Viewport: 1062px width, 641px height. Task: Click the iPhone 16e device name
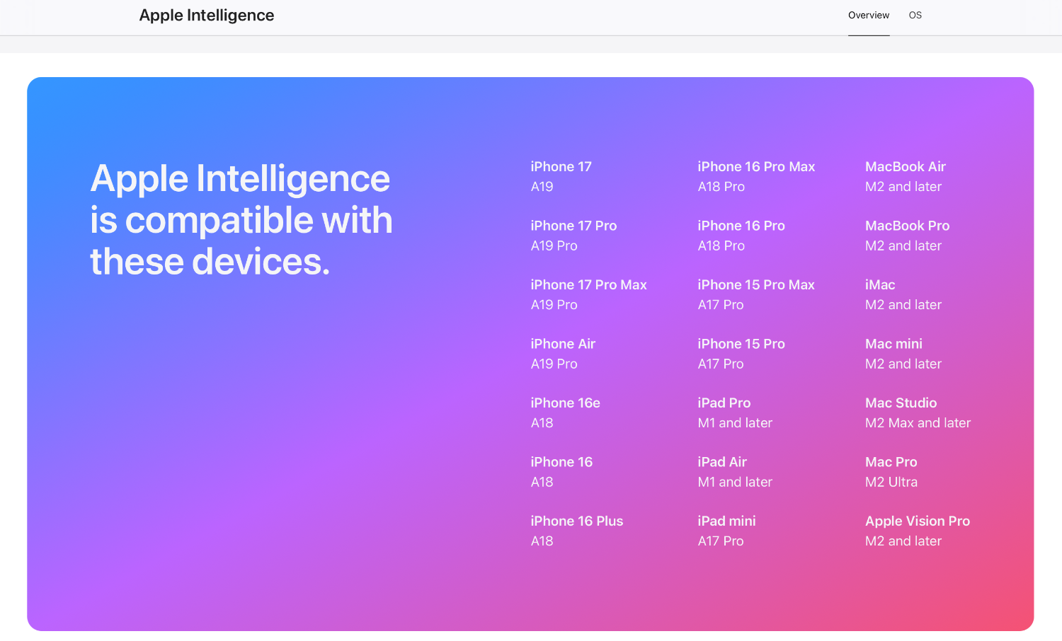pos(565,403)
